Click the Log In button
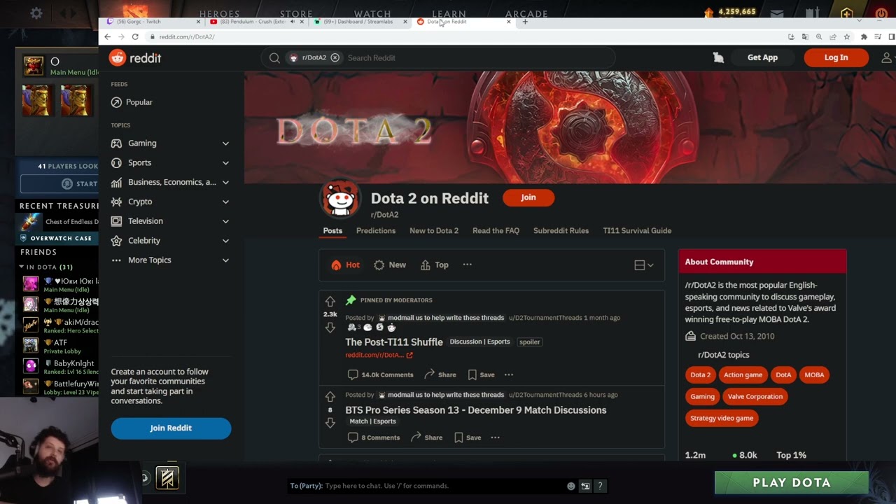Viewport: 896px width, 504px height. click(836, 58)
